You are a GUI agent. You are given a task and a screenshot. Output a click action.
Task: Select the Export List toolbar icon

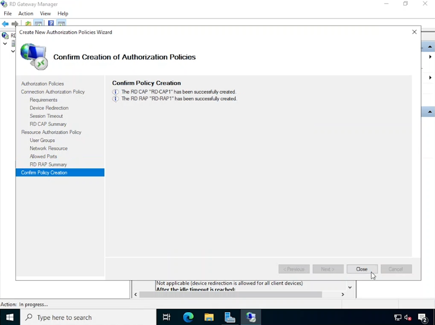coord(28,23)
